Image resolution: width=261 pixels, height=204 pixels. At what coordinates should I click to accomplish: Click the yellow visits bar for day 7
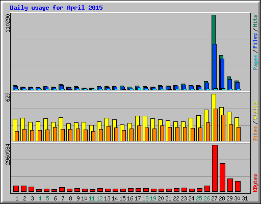[x=61, y=123]
